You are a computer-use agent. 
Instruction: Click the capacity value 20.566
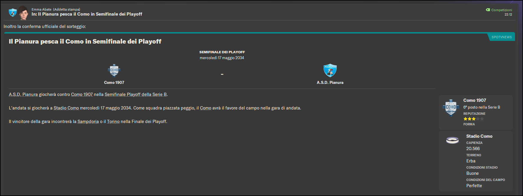[x=473, y=149]
